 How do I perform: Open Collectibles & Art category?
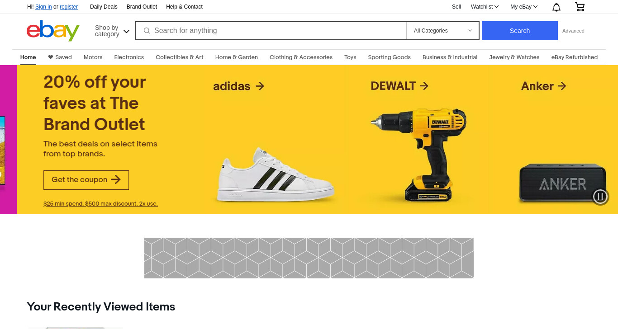coord(180,57)
